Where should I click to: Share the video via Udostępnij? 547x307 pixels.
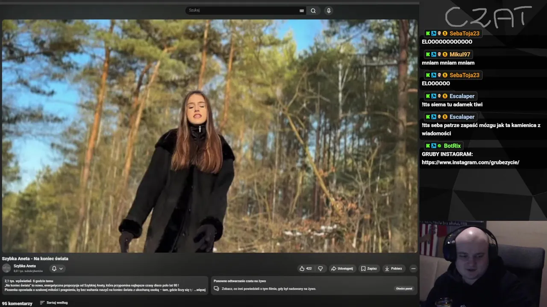(342, 269)
